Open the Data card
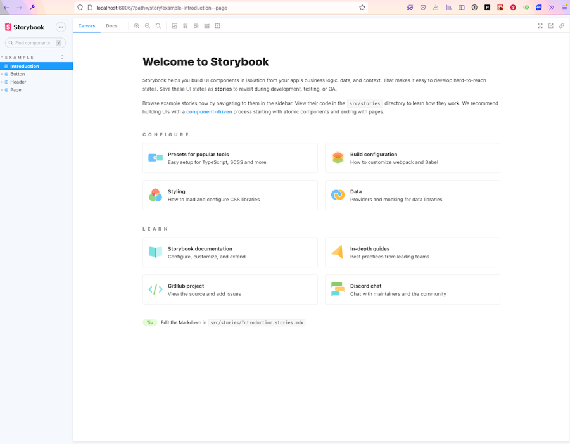This screenshot has height=444, width=570. pos(412,195)
